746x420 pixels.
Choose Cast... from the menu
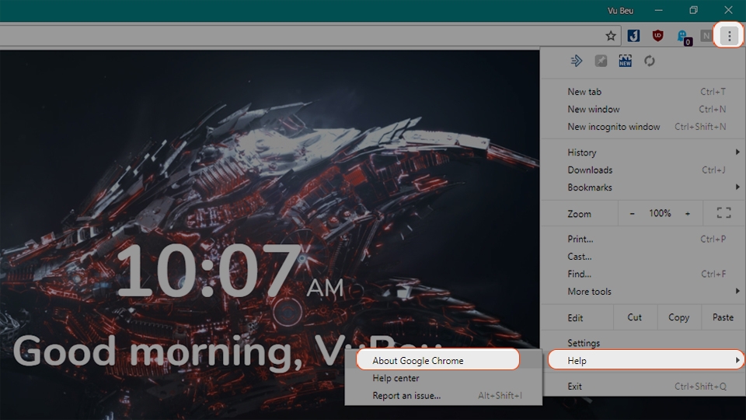(x=643, y=257)
